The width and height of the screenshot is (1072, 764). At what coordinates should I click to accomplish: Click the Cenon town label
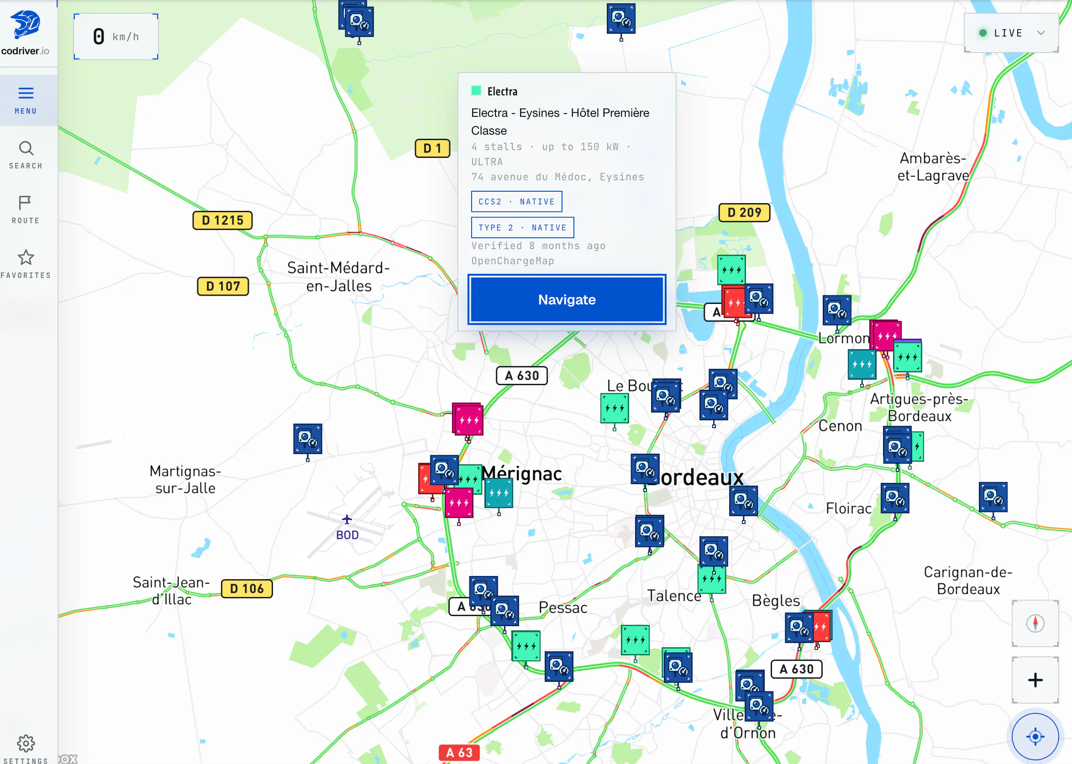coord(840,426)
